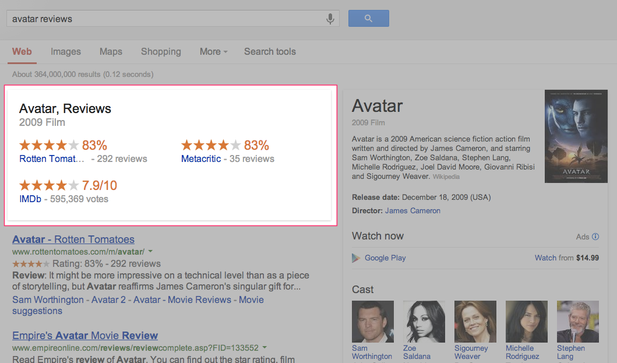This screenshot has height=363, width=617.
Task: Click the microphone voice search icon
Action: 330,19
